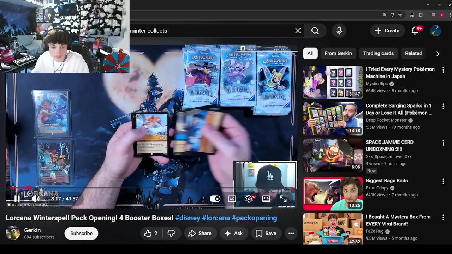Open the account avatar menu
This screenshot has width=452, height=254.
pyautogui.click(x=435, y=31)
